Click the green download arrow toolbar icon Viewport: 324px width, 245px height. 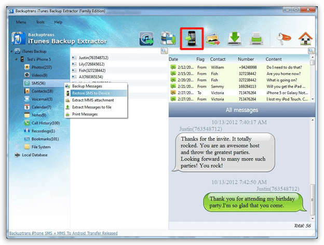[235, 38]
